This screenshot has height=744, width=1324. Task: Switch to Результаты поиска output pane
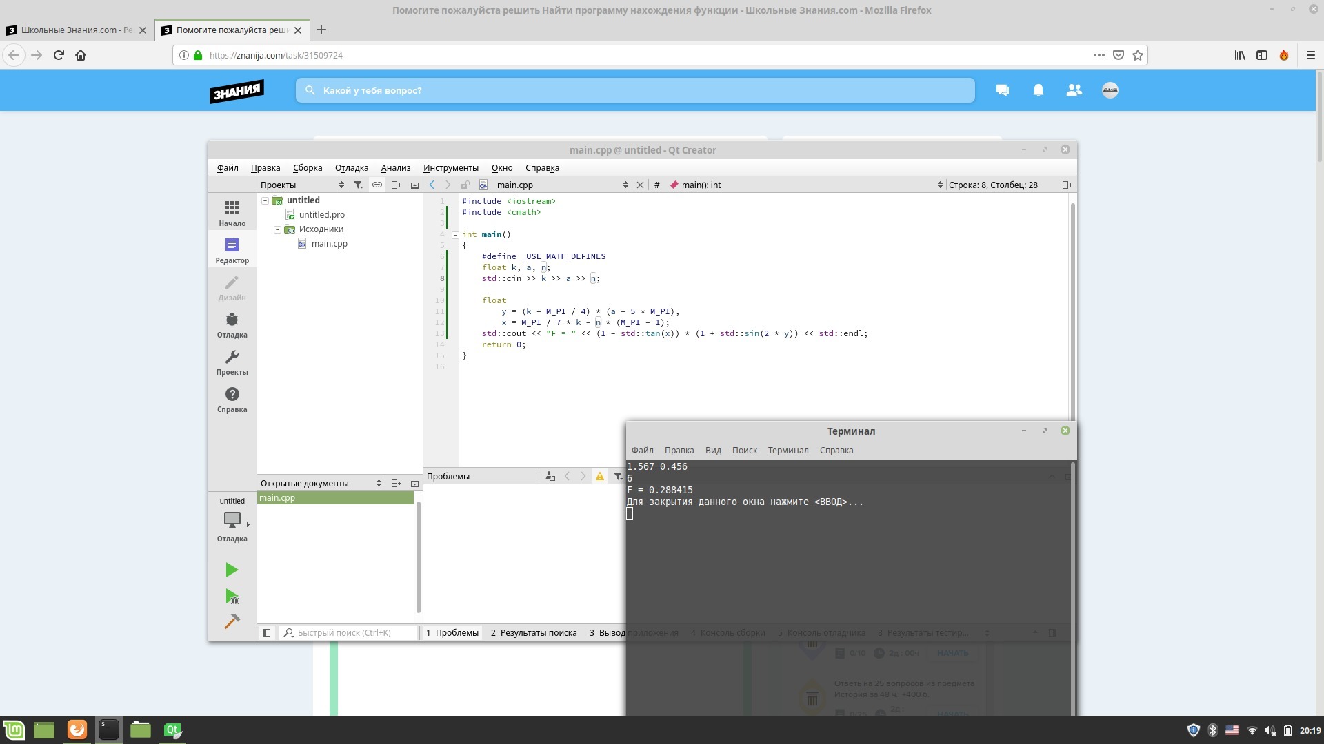[534, 632]
